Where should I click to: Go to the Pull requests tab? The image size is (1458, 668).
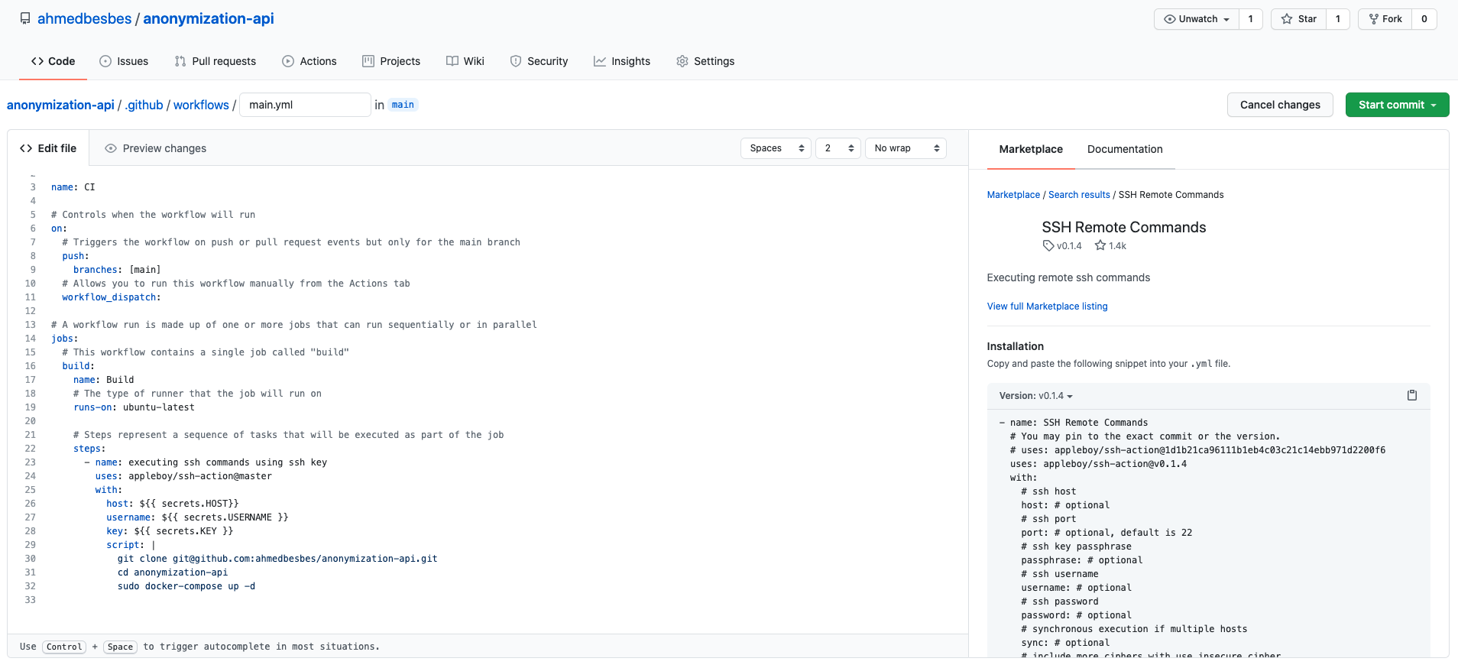[x=215, y=61]
